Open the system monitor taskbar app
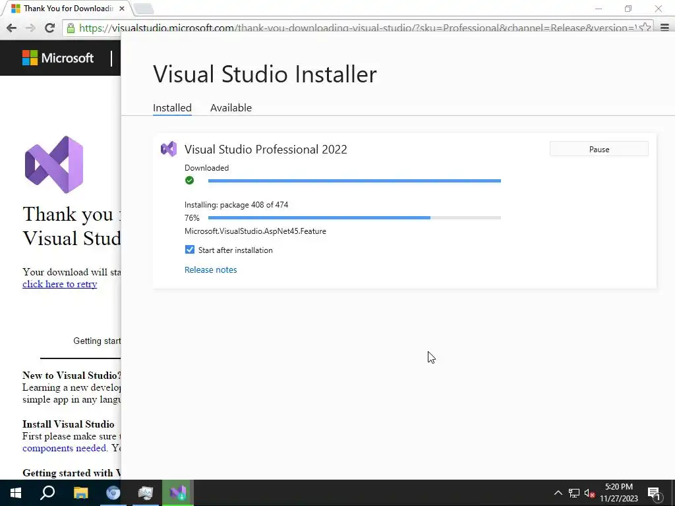This screenshot has width=675, height=506. [x=146, y=493]
